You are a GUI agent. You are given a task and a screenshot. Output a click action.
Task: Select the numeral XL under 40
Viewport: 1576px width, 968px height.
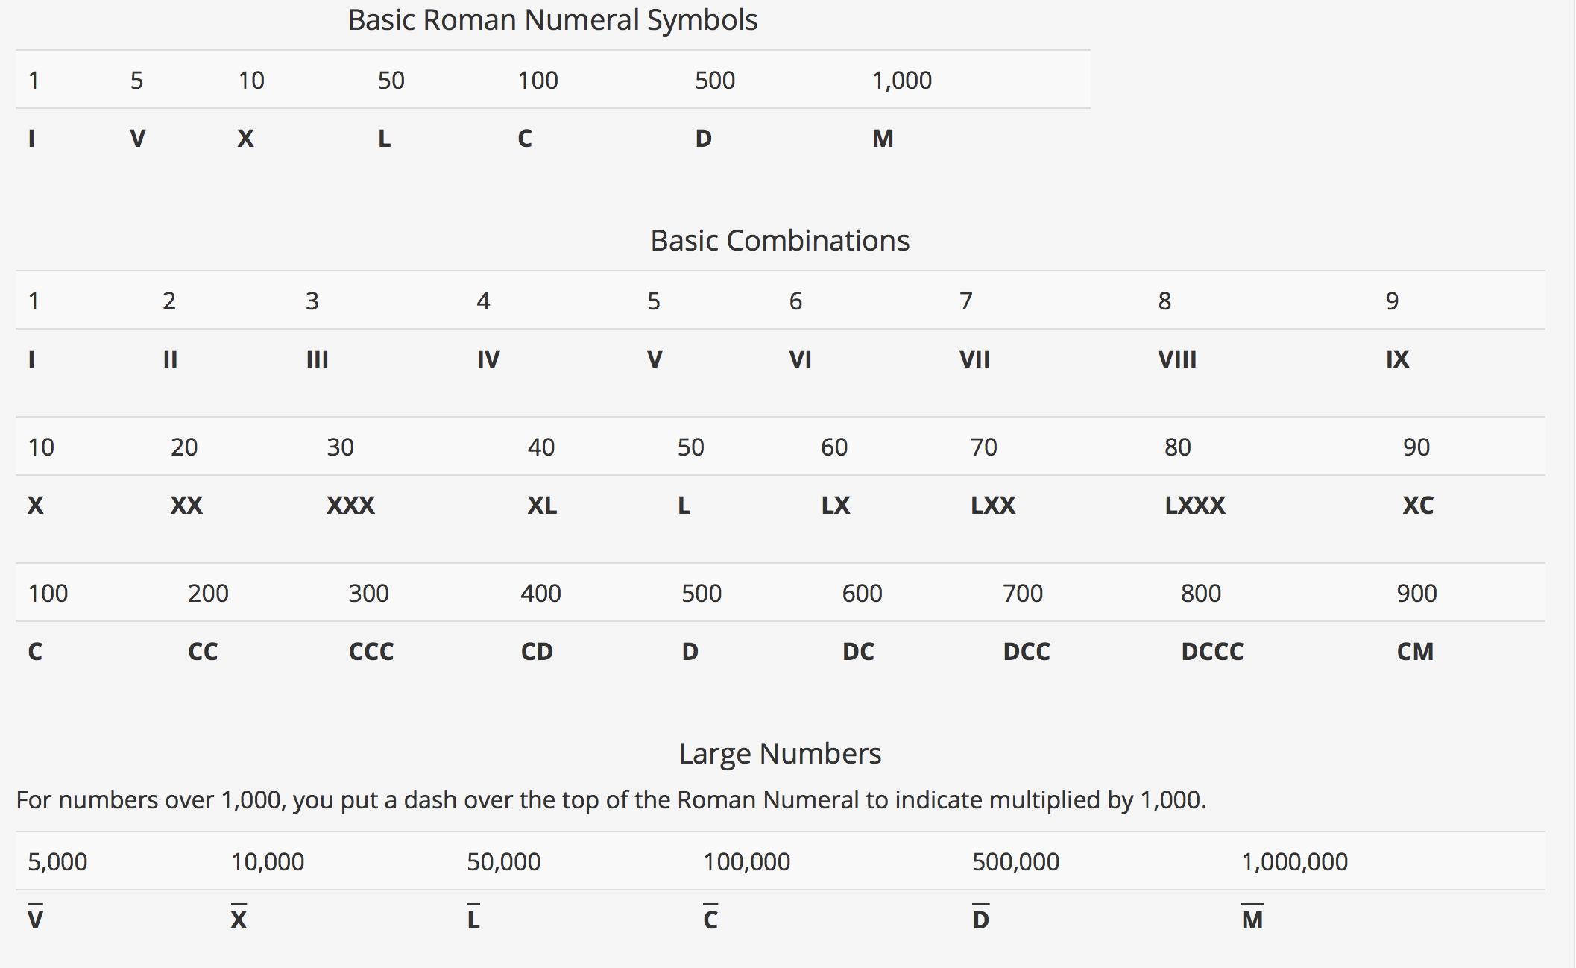[542, 506]
